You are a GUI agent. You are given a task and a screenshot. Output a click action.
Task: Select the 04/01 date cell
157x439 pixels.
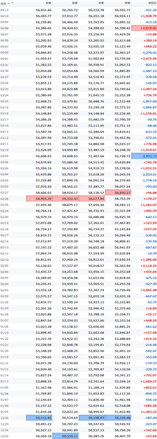coord(4,58)
